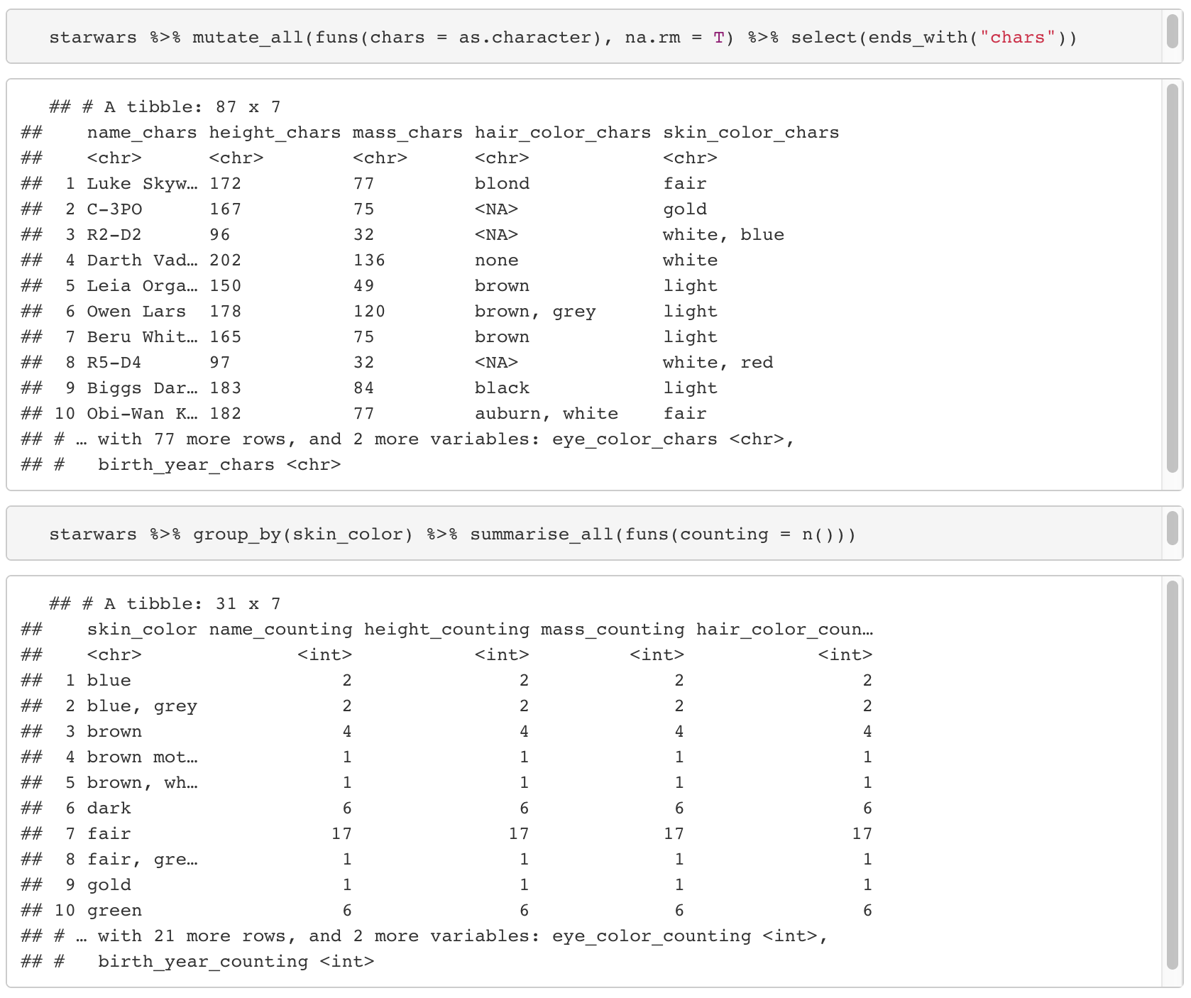1191x998 pixels.
Task: Click the na.rm argument in the code
Action: [652, 38]
